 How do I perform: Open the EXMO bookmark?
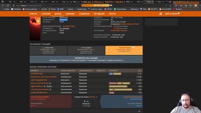(61, 9)
